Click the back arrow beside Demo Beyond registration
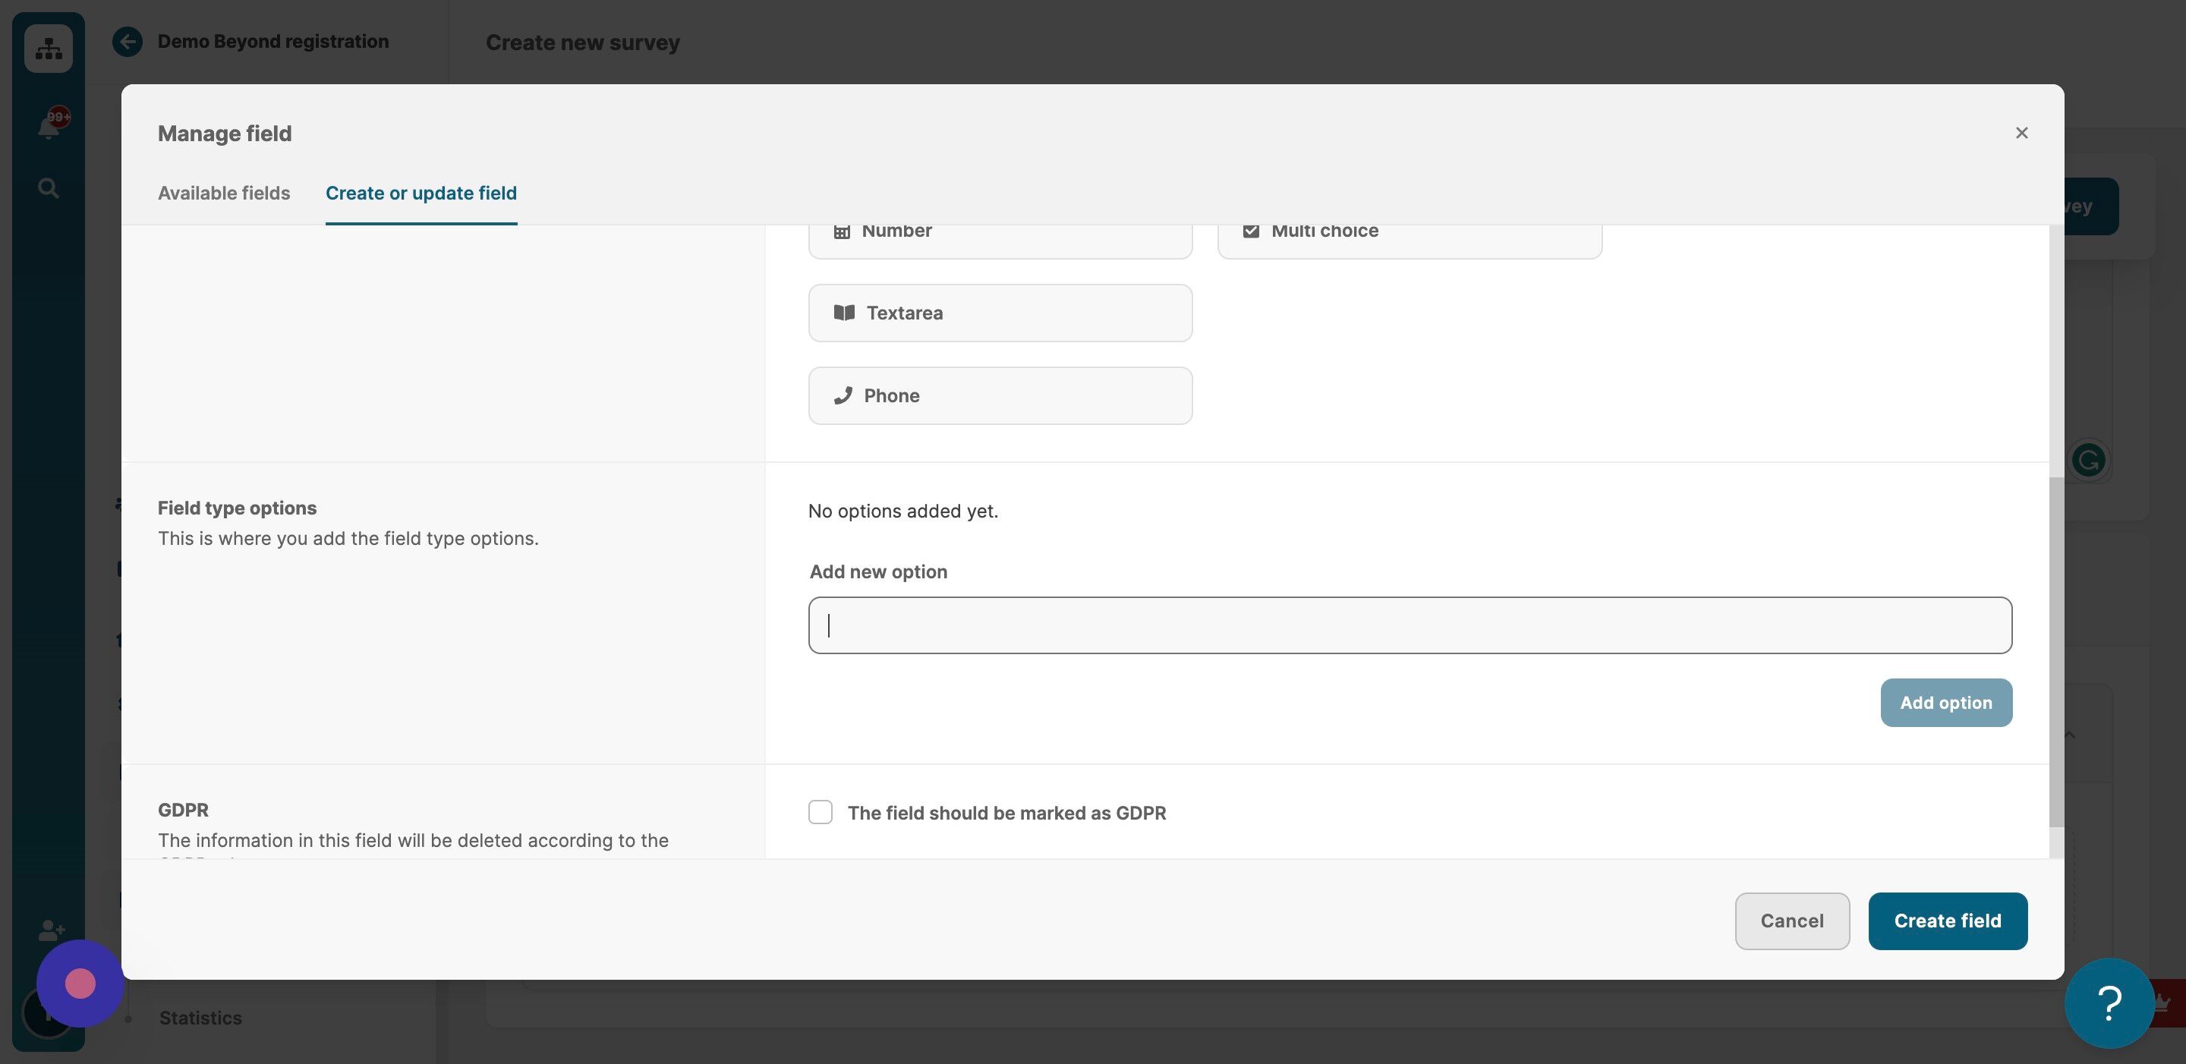The image size is (2186, 1064). (x=128, y=42)
